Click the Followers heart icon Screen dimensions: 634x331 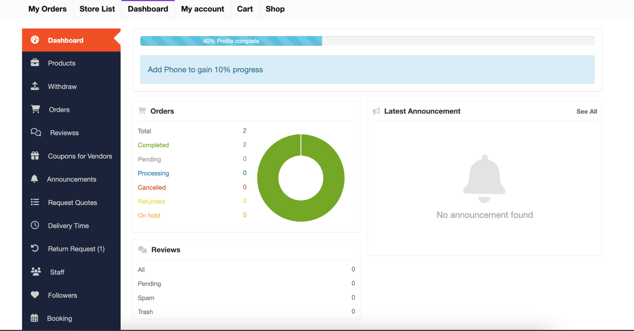[35, 295]
